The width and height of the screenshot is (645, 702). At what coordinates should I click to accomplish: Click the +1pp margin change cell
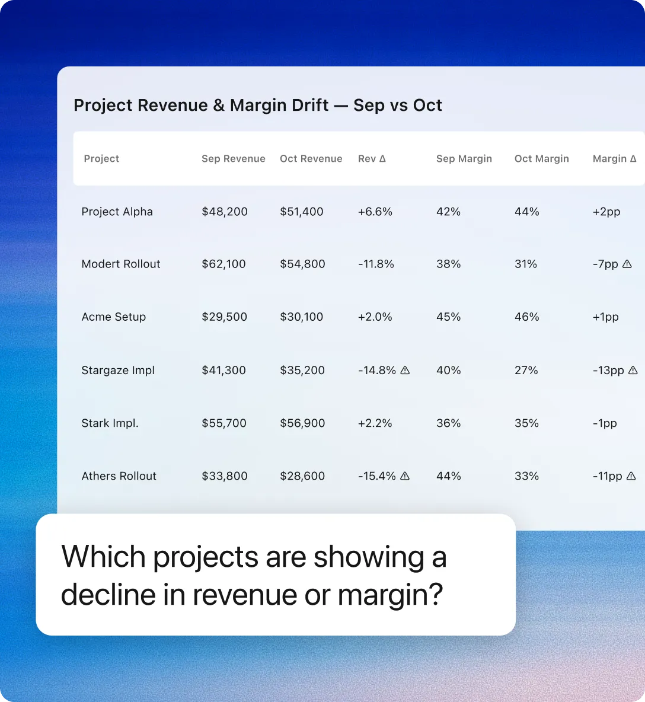606,317
